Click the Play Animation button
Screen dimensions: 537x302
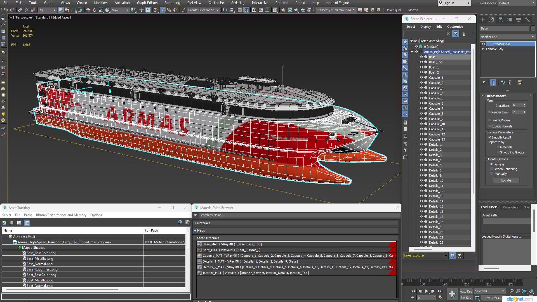coord(426,291)
